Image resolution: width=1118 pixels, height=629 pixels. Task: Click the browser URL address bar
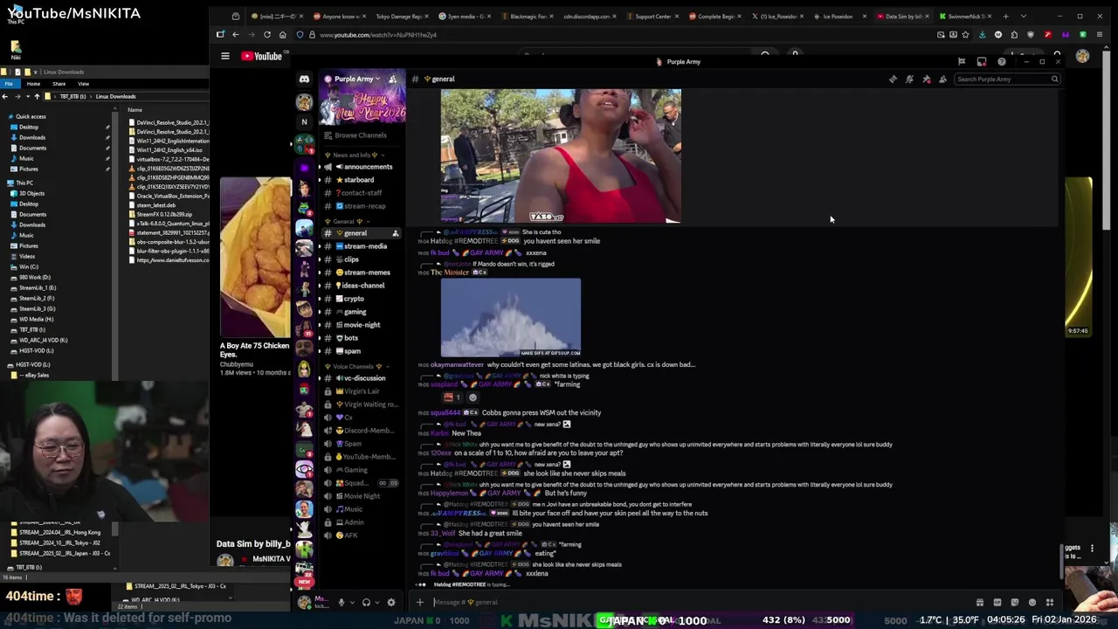[611, 35]
